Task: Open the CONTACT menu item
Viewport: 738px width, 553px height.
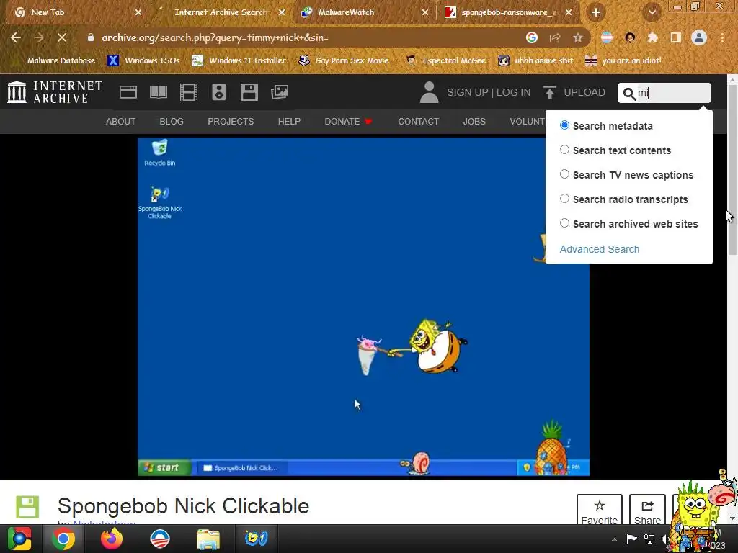Action: click(419, 121)
